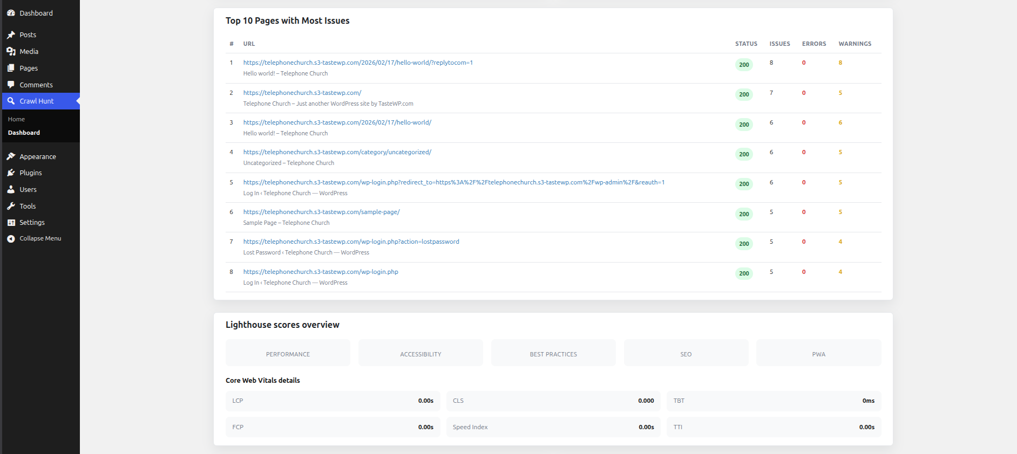Open the Posts menu
Screen dimensions: 1017x454
point(28,35)
